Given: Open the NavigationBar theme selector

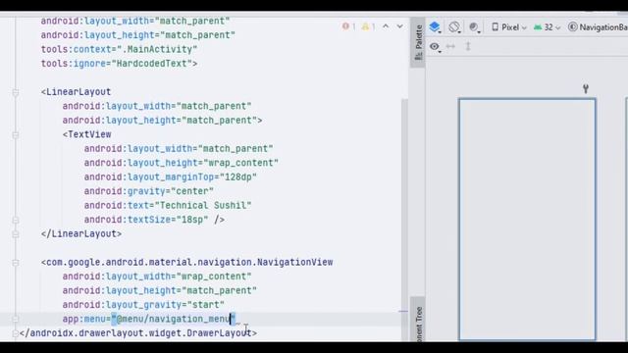Looking at the screenshot, I should pyautogui.click(x=598, y=27).
